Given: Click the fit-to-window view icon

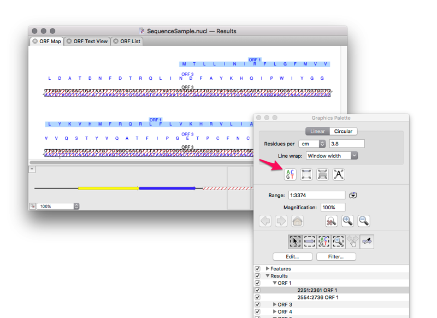Looking at the screenshot, I should pyautogui.click(x=306, y=174).
